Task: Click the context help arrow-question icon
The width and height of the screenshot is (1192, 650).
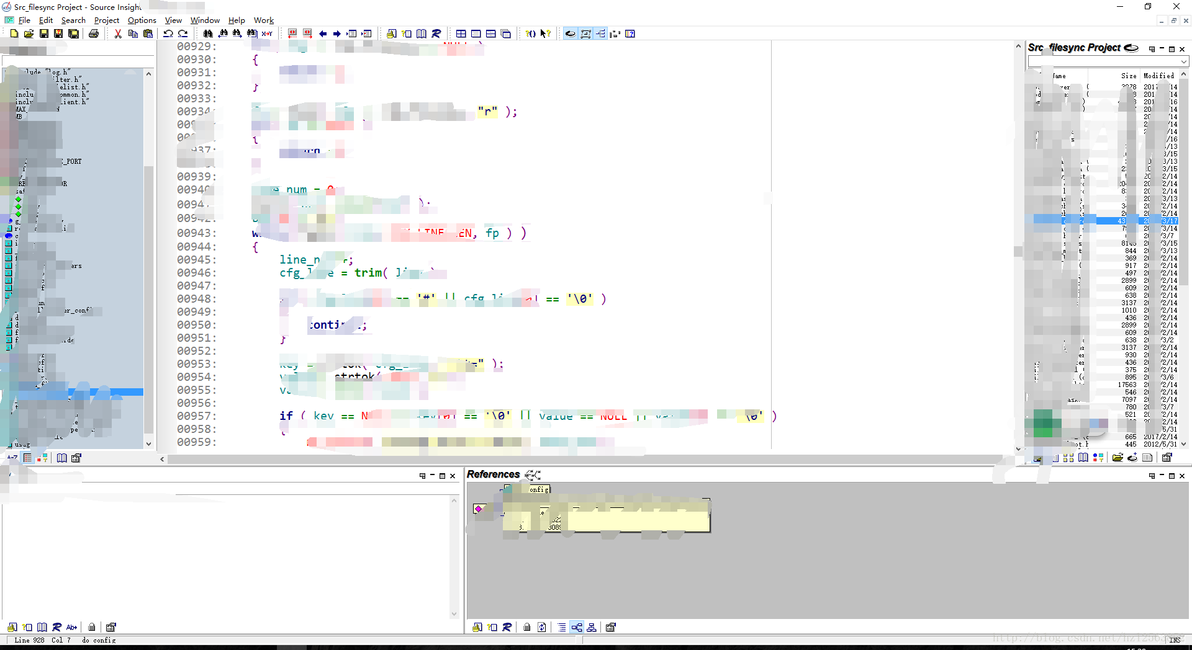Action: coord(546,33)
